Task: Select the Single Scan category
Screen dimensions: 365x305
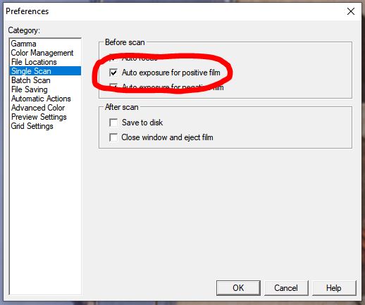Action: click(45, 71)
